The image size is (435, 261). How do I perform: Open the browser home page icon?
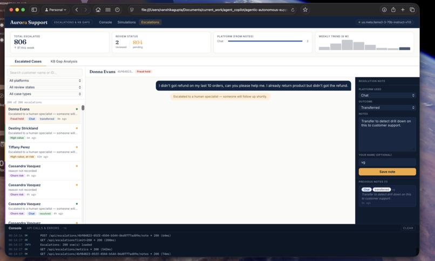tap(98, 10)
